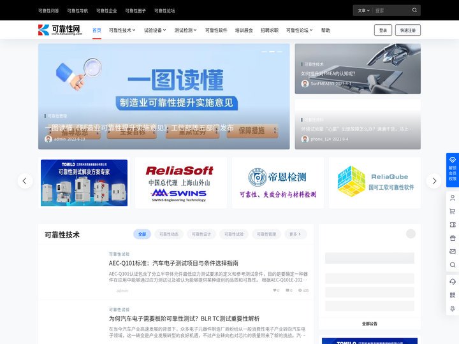
Task: Click the search magnifier icon in top bar
Action: point(414,10)
